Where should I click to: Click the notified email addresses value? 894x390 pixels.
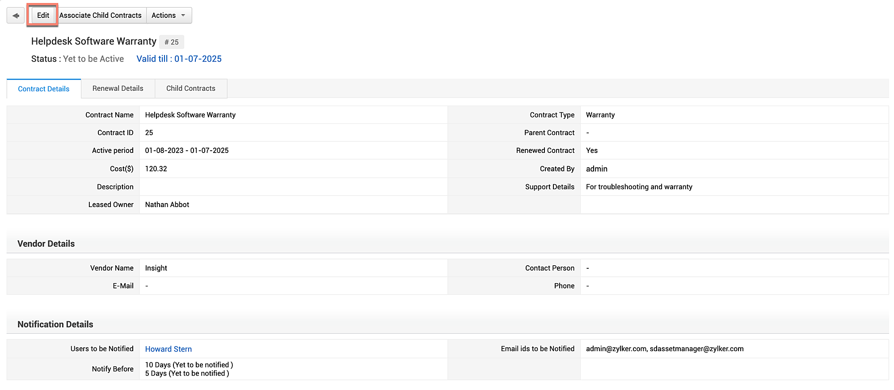[x=665, y=349]
